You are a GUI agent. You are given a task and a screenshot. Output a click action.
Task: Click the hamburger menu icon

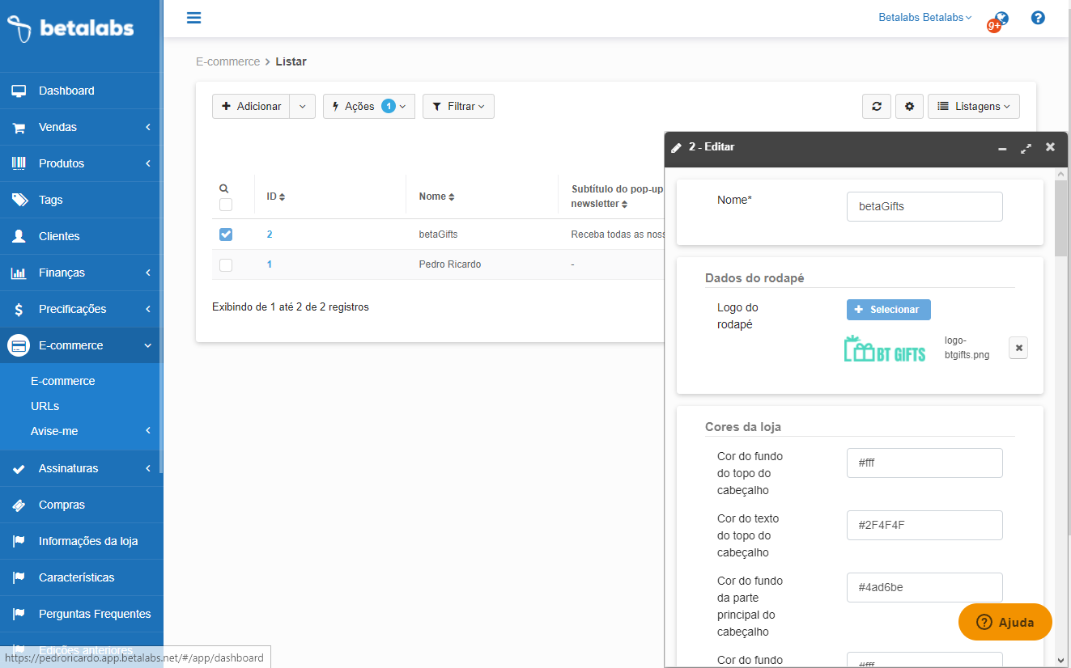193,18
